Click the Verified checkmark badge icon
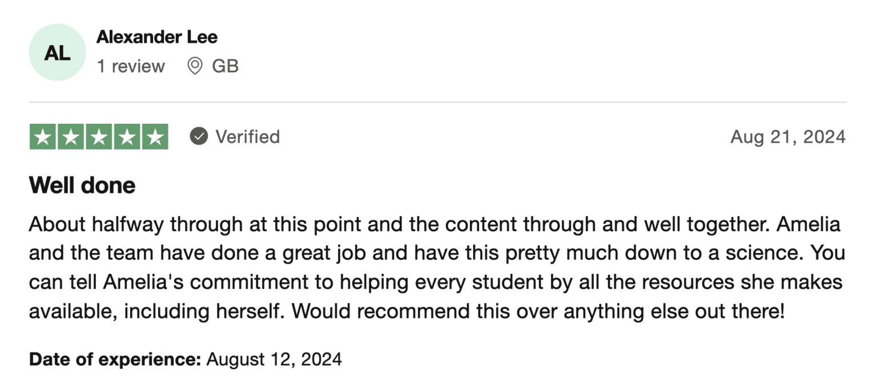The height and width of the screenshot is (388, 877). (x=199, y=137)
